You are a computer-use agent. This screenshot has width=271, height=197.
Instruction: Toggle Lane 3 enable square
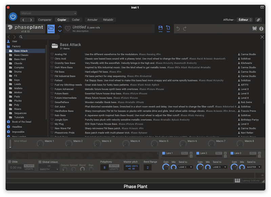(232, 153)
